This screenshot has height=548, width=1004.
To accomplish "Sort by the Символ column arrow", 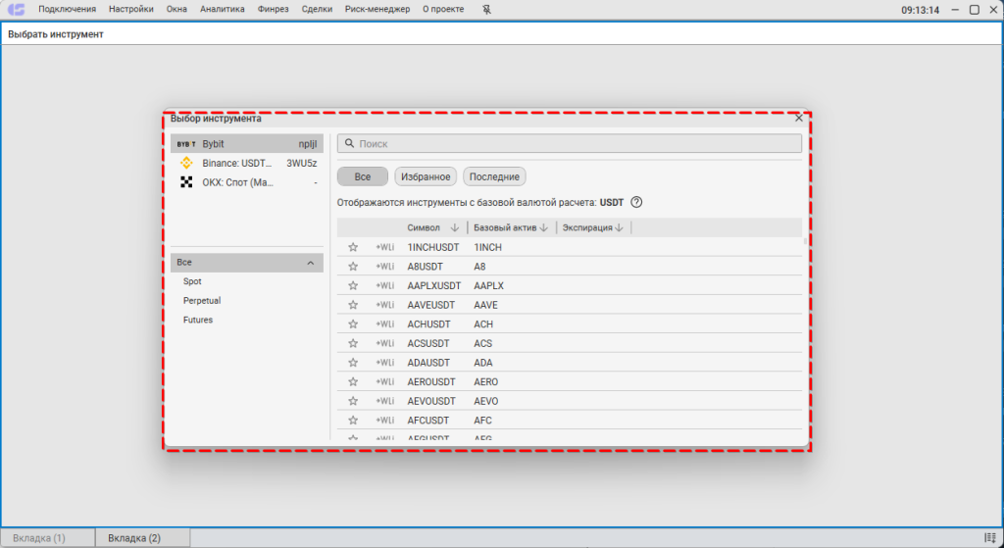I will (x=454, y=227).
